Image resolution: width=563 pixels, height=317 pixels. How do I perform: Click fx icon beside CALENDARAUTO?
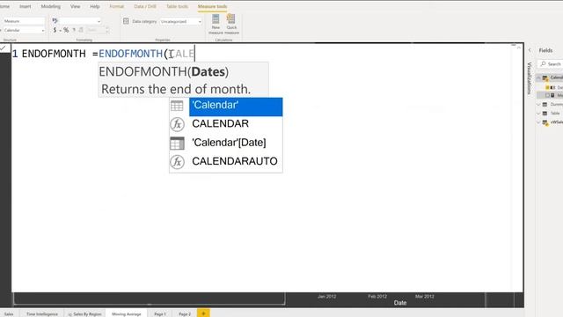click(x=177, y=162)
